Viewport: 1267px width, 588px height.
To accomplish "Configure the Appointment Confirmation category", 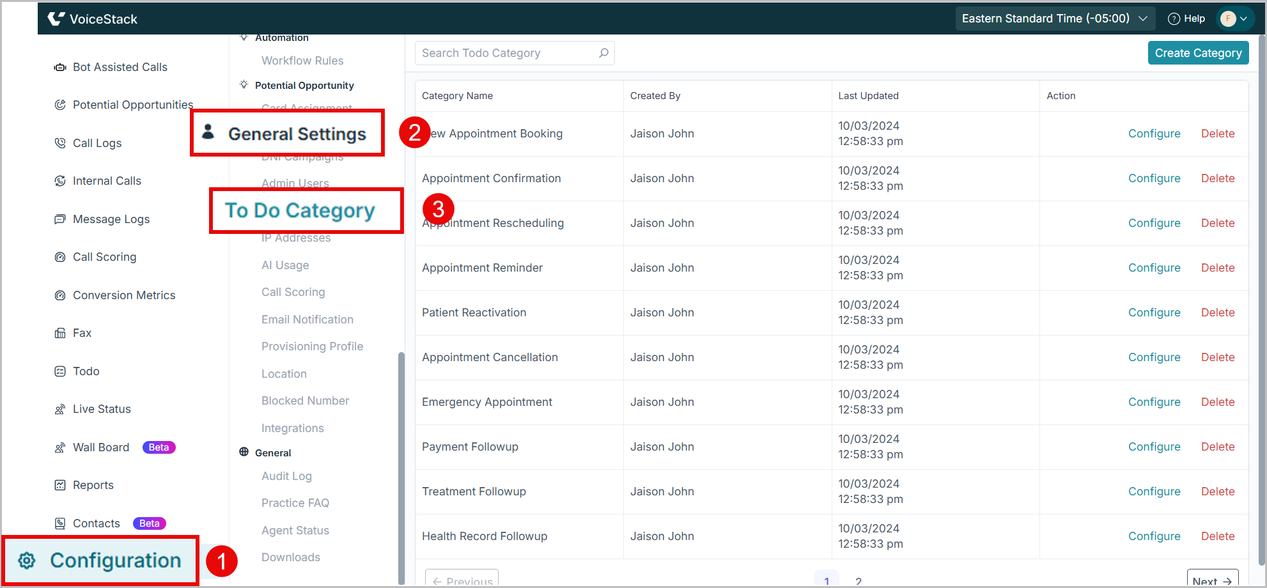I will point(1154,178).
